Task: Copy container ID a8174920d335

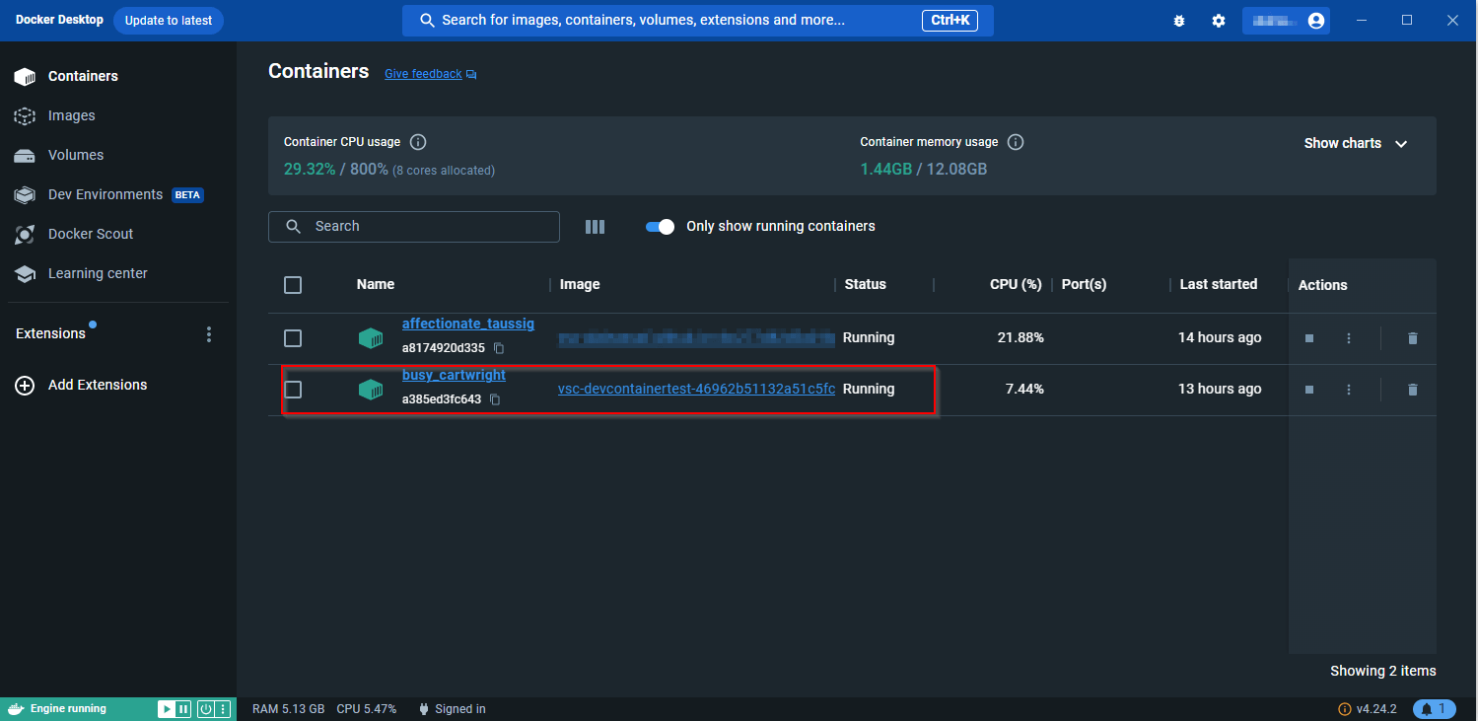Action: (x=499, y=348)
